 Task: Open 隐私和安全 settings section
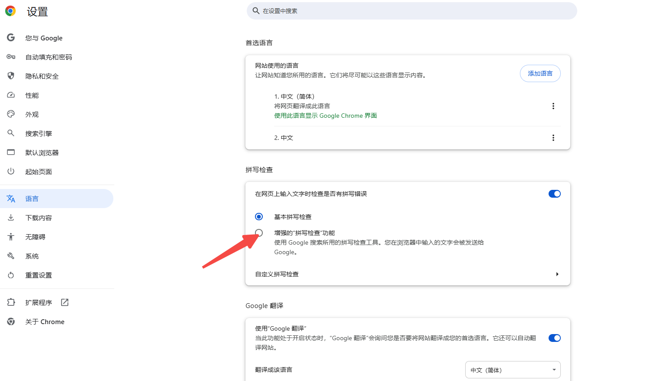[56, 76]
